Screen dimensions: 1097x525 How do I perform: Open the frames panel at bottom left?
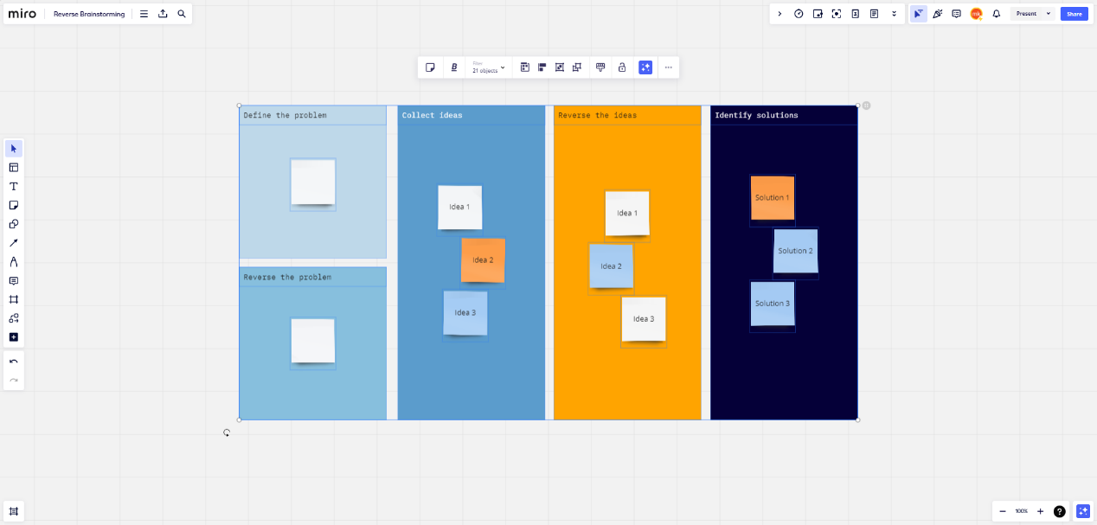point(14,511)
